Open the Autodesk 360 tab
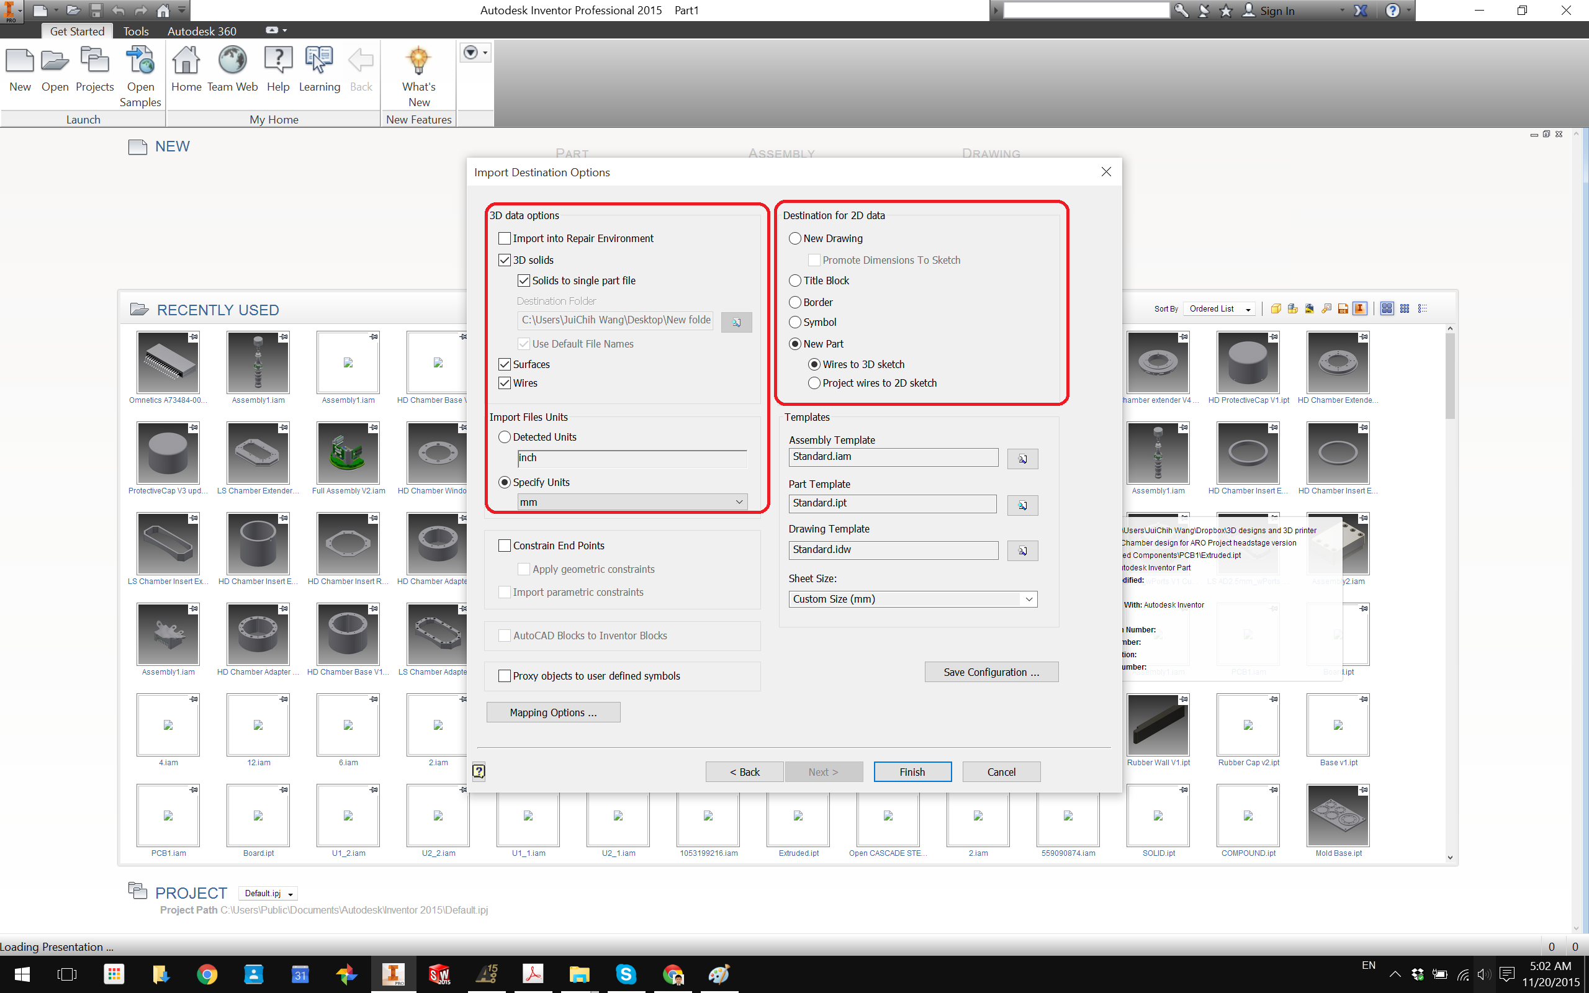1589x993 pixels. (x=201, y=31)
